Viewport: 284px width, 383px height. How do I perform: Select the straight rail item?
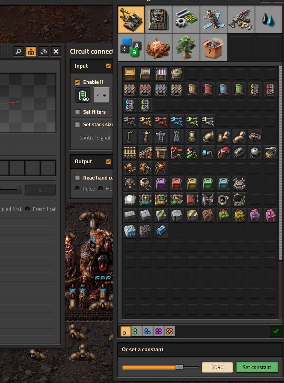(130, 153)
